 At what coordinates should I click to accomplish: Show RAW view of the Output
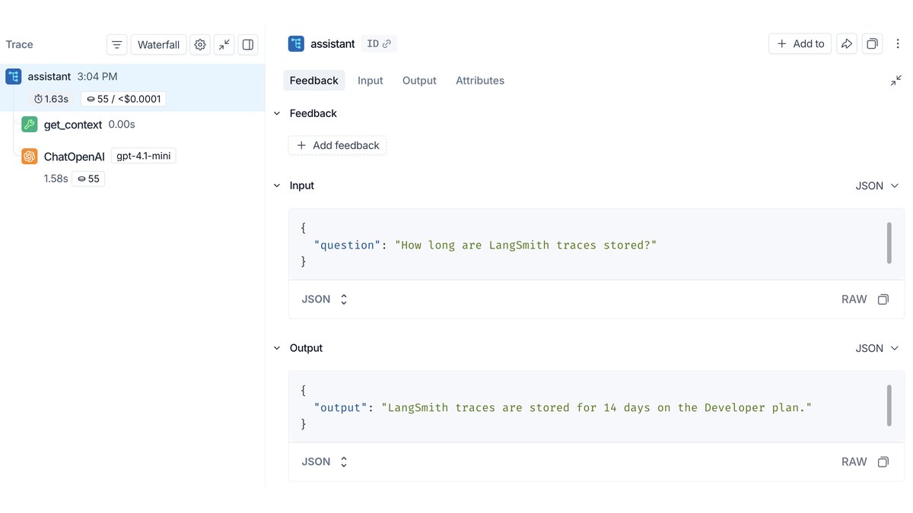854,462
